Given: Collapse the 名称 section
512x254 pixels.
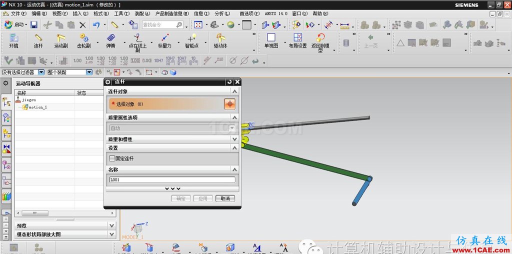Looking at the screenshot, I should click(234, 170).
